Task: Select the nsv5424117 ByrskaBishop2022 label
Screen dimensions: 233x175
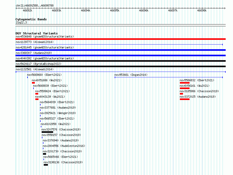Action: click(x=38, y=64)
